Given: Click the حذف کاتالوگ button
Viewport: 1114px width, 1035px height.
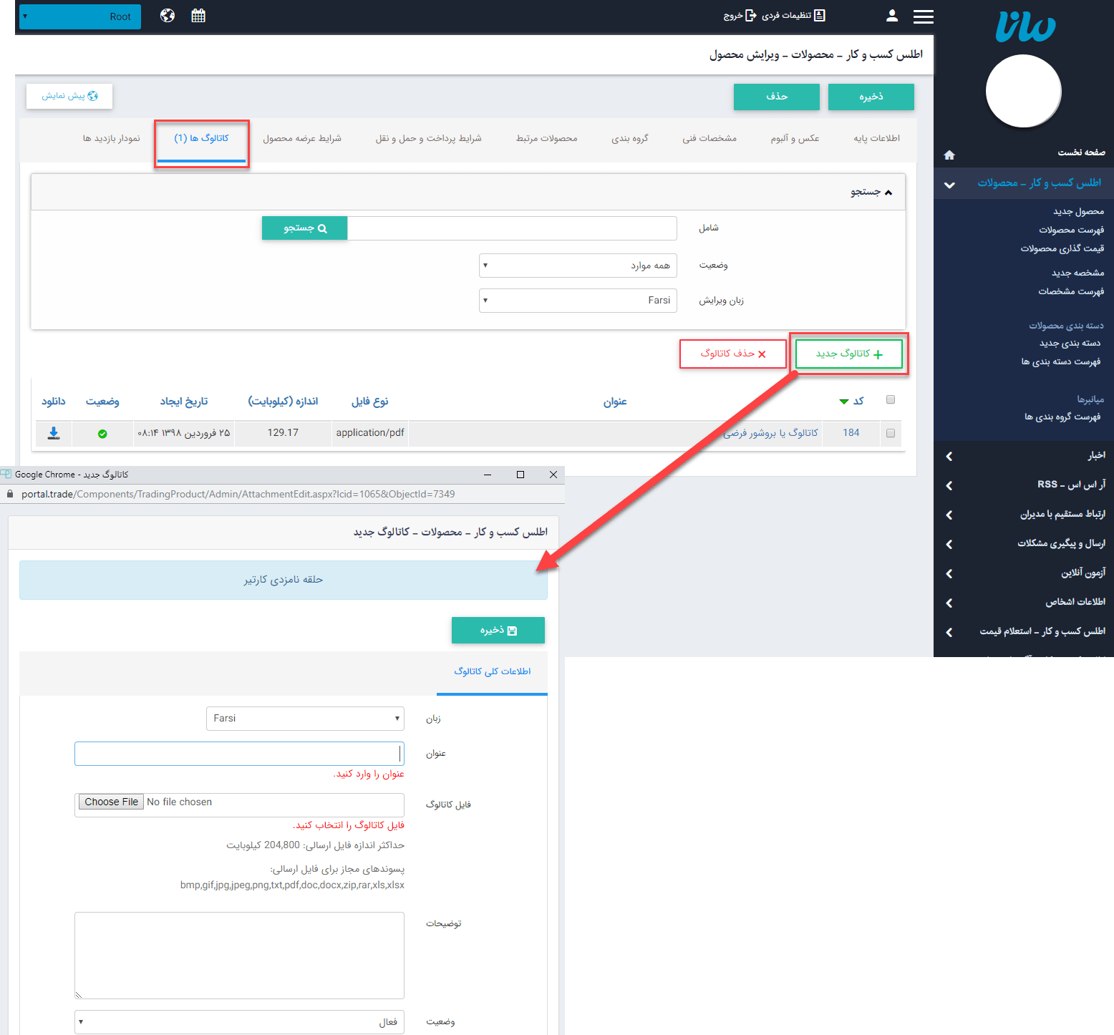Looking at the screenshot, I should pos(732,354).
